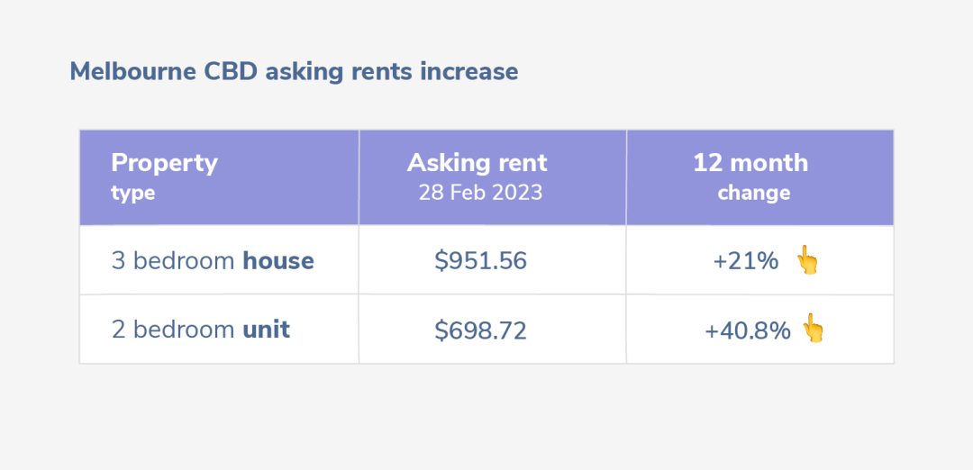Click the 12 month header text
The image size is (973, 470).
[x=750, y=163]
